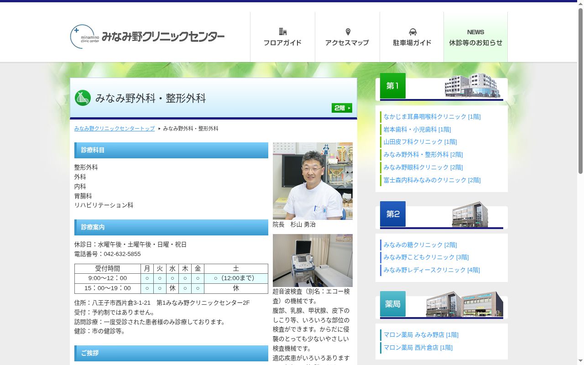The height and width of the screenshot is (365, 584).
Task: Open なかじま耳鼻咽喉科クリニック [1階] link
Action: point(432,117)
